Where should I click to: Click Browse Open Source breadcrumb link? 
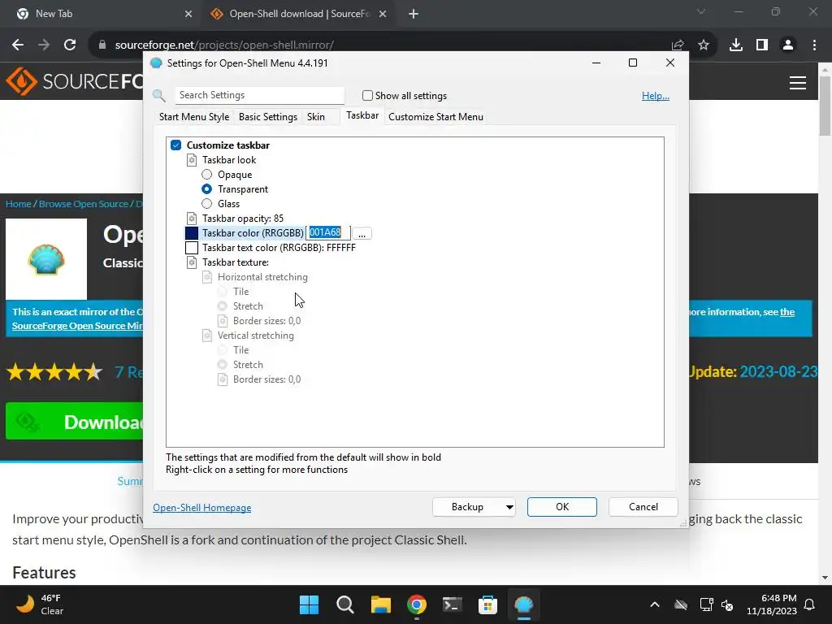coord(84,204)
